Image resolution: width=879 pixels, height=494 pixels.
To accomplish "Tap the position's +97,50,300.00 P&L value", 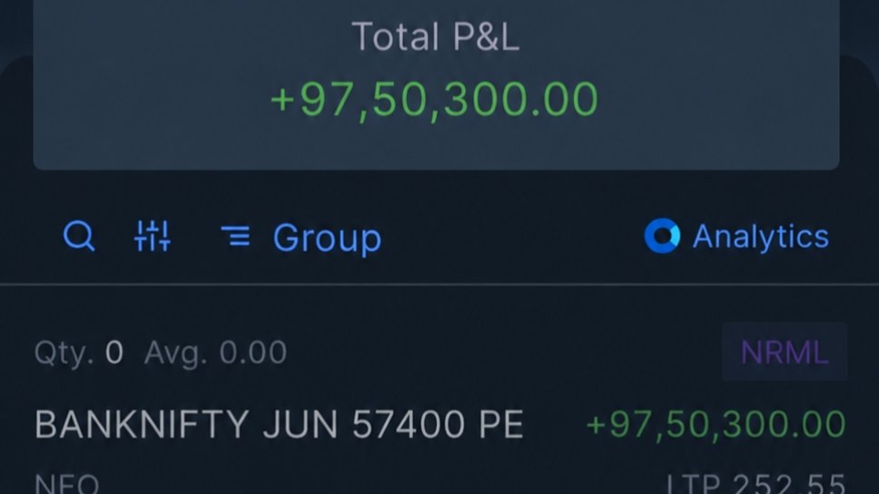I will [x=716, y=424].
